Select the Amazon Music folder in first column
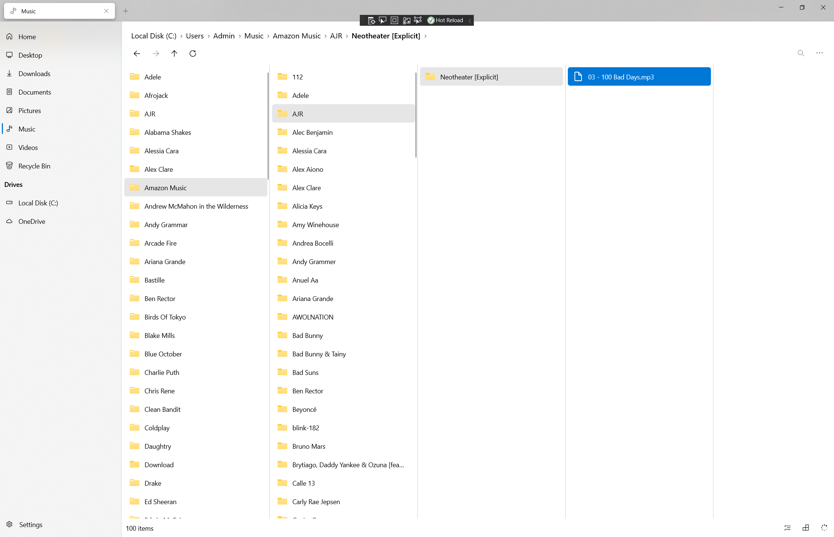This screenshot has width=834, height=537. pyautogui.click(x=196, y=188)
